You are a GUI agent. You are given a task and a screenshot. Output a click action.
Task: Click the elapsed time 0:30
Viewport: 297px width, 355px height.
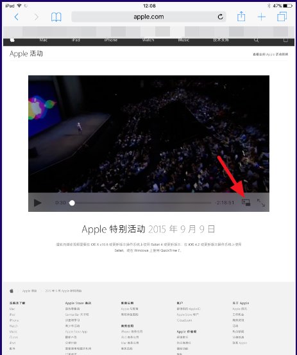click(60, 203)
